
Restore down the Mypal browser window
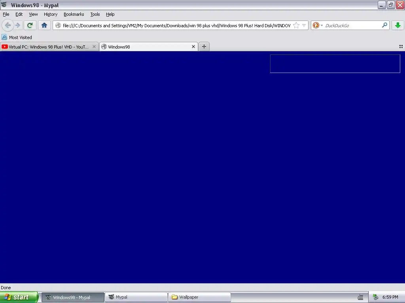coord(390,5)
